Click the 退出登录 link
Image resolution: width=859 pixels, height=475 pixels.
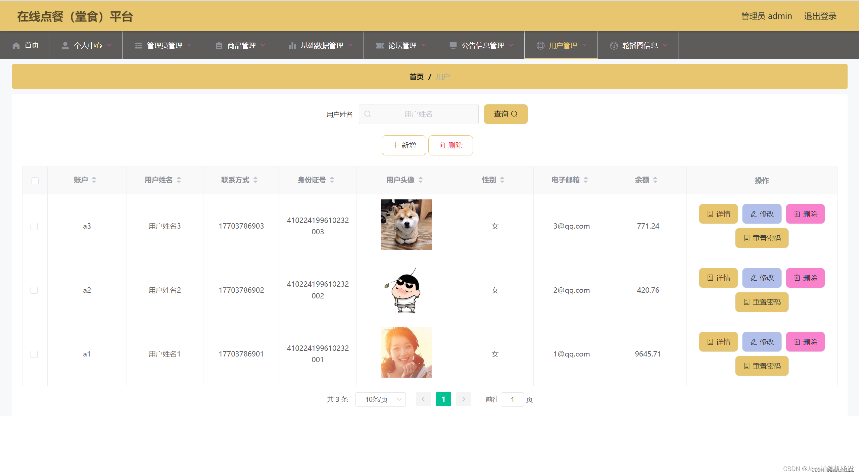click(820, 16)
